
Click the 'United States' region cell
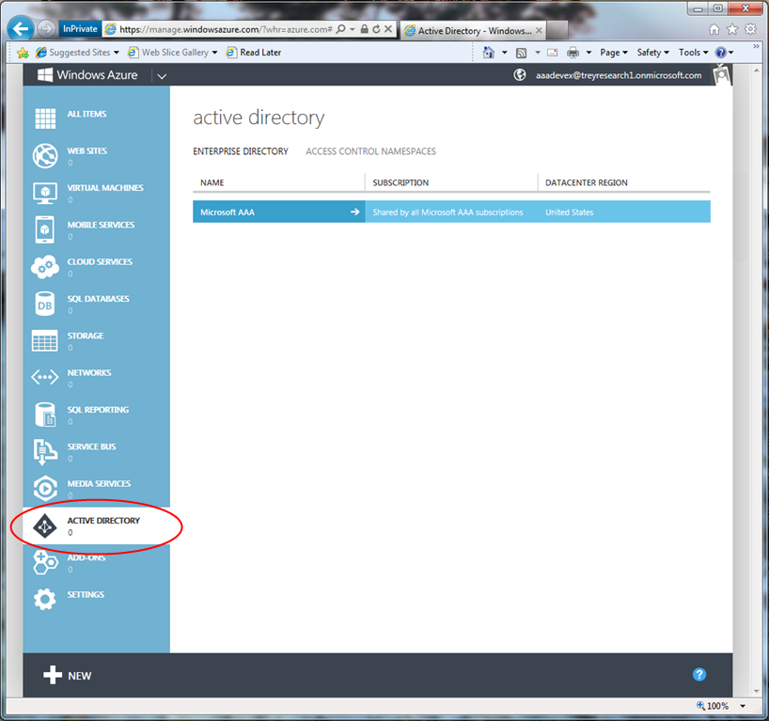(570, 212)
